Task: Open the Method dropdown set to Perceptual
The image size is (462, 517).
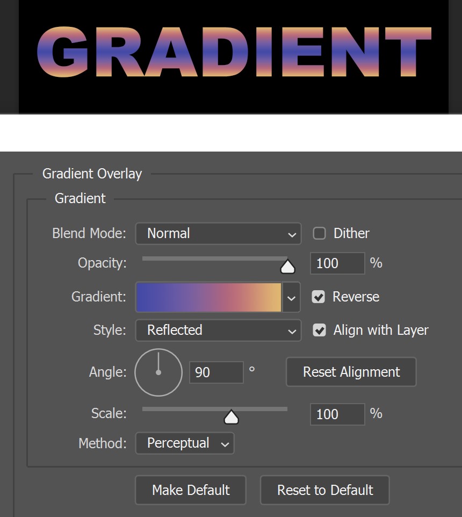Action: pyautogui.click(x=185, y=443)
